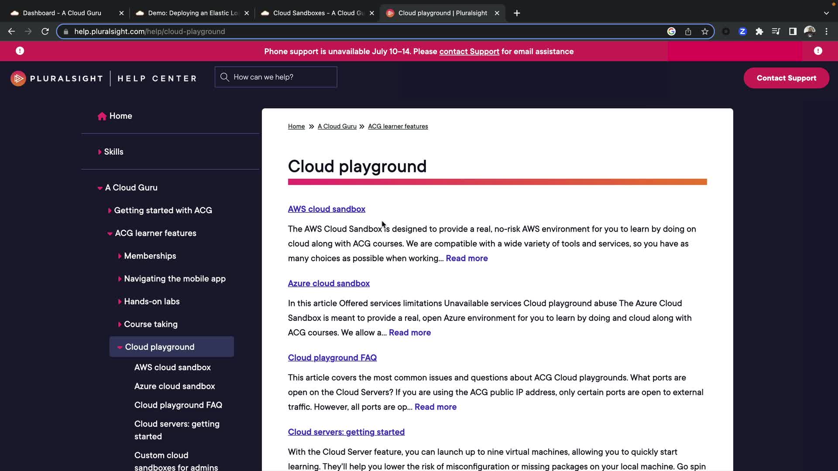Screen dimensions: 838x471
Task: Bookmark this page with star icon
Action: coord(704,31)
